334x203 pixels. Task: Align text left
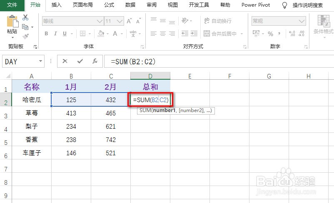coord(154,34)
